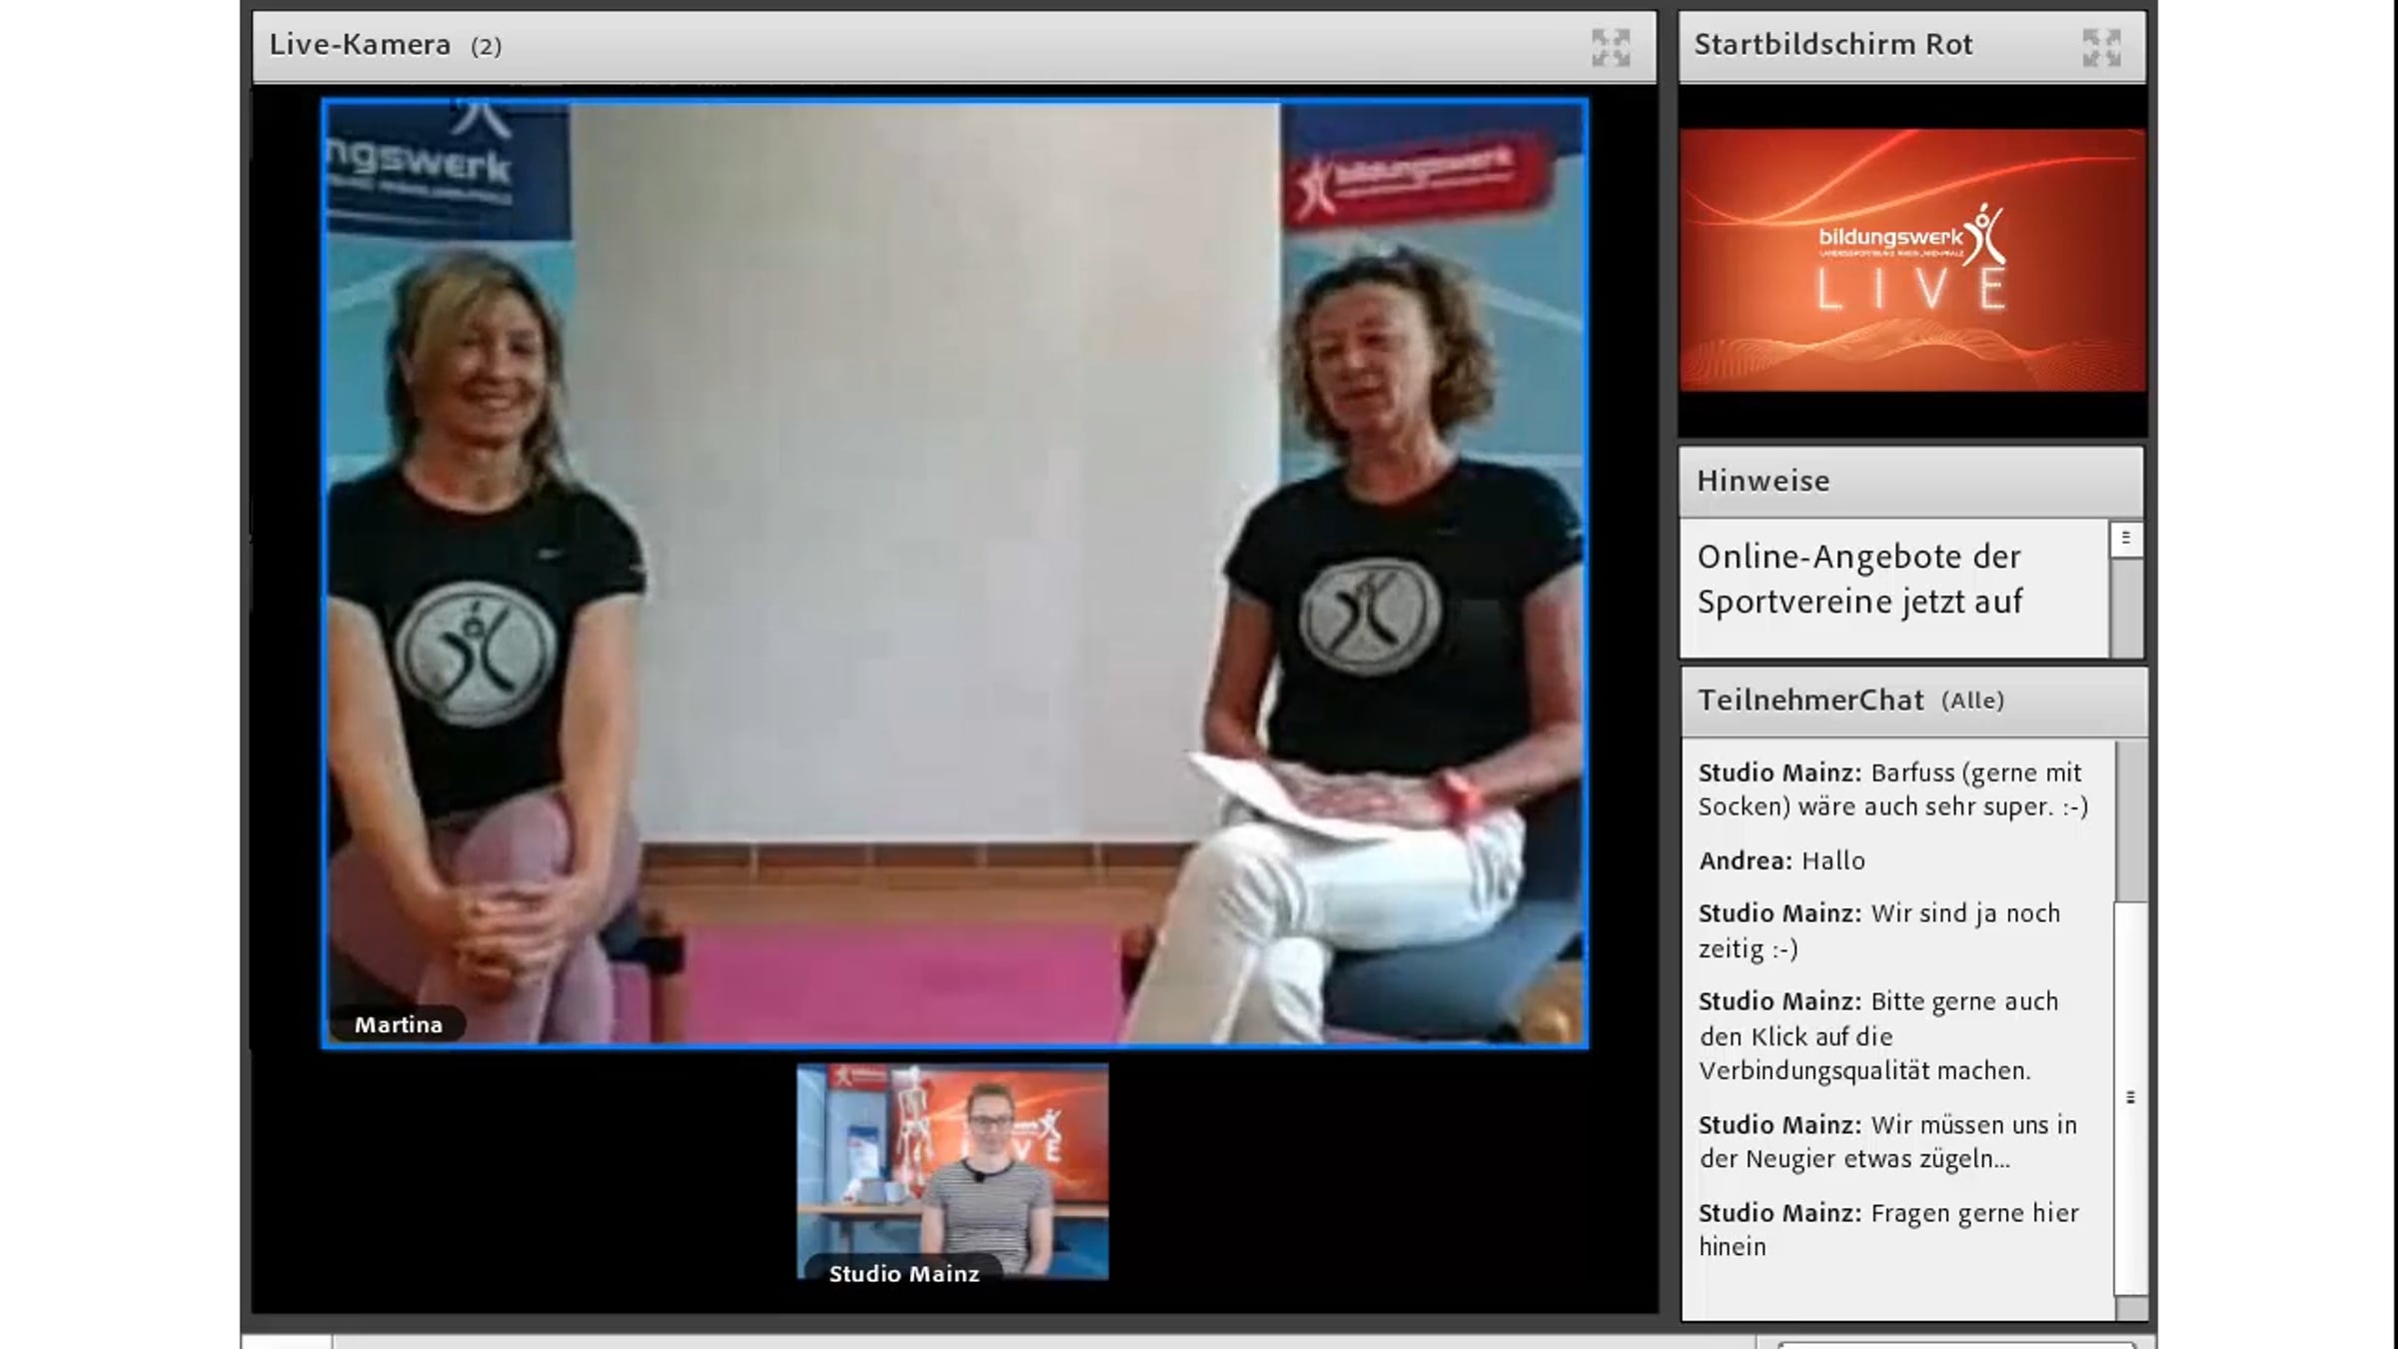Click the Studio Mainz name label
The image size is (2398, 1349).
tap(903, 1274)
